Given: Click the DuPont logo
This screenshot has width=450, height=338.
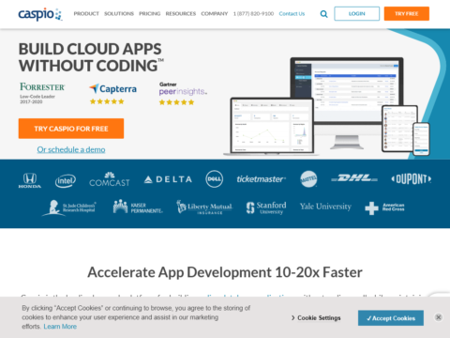Looking at the screenshot, I should pos(412,179).
